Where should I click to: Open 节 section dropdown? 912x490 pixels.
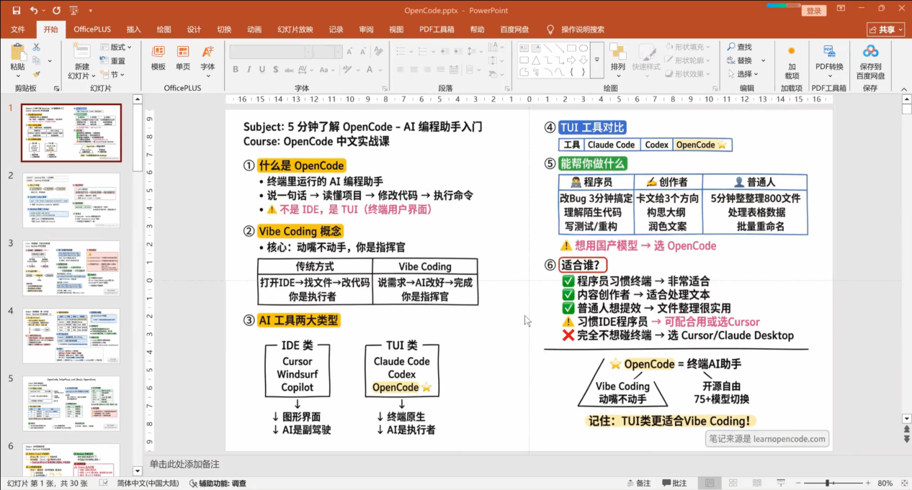click(x=113, y=75)
